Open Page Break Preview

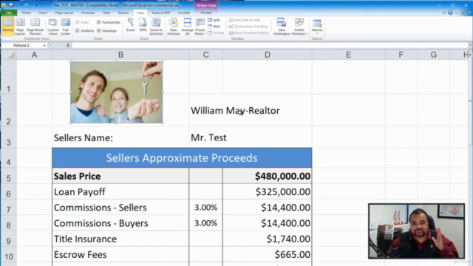(35, 27)
